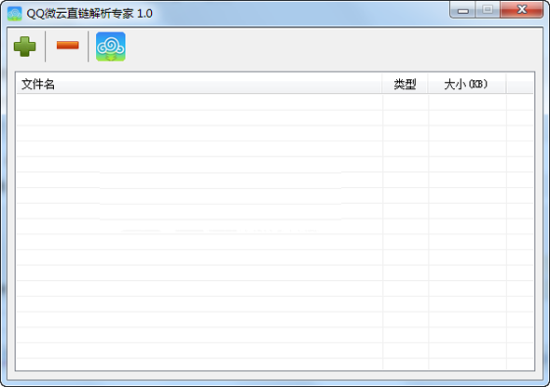Sort by 大小(KB) column header
The height and width of the screenshot is (387, 550).
click(467, 84)
